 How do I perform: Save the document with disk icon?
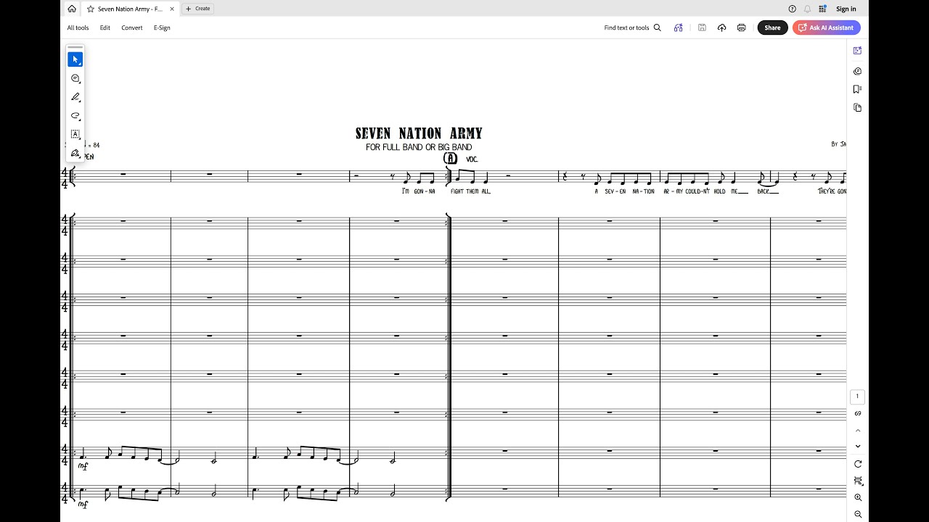click(x=702, y=28)
